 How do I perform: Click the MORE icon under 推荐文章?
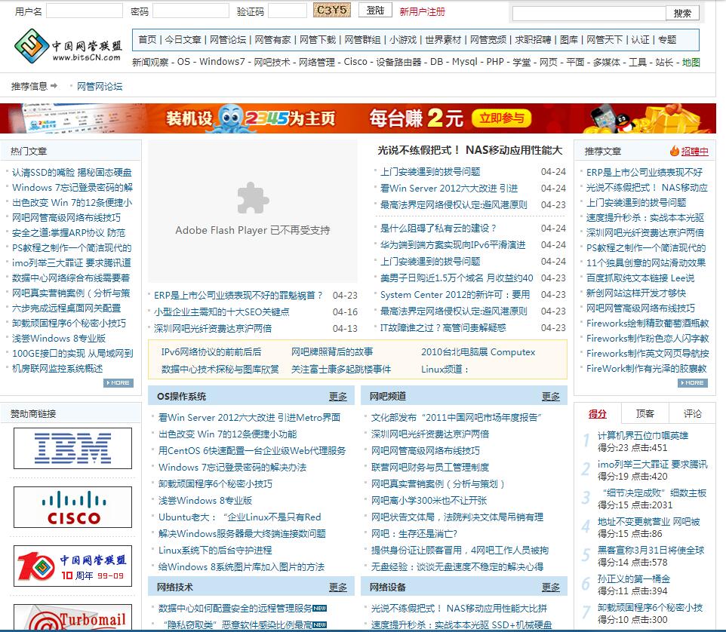(692, 383)
